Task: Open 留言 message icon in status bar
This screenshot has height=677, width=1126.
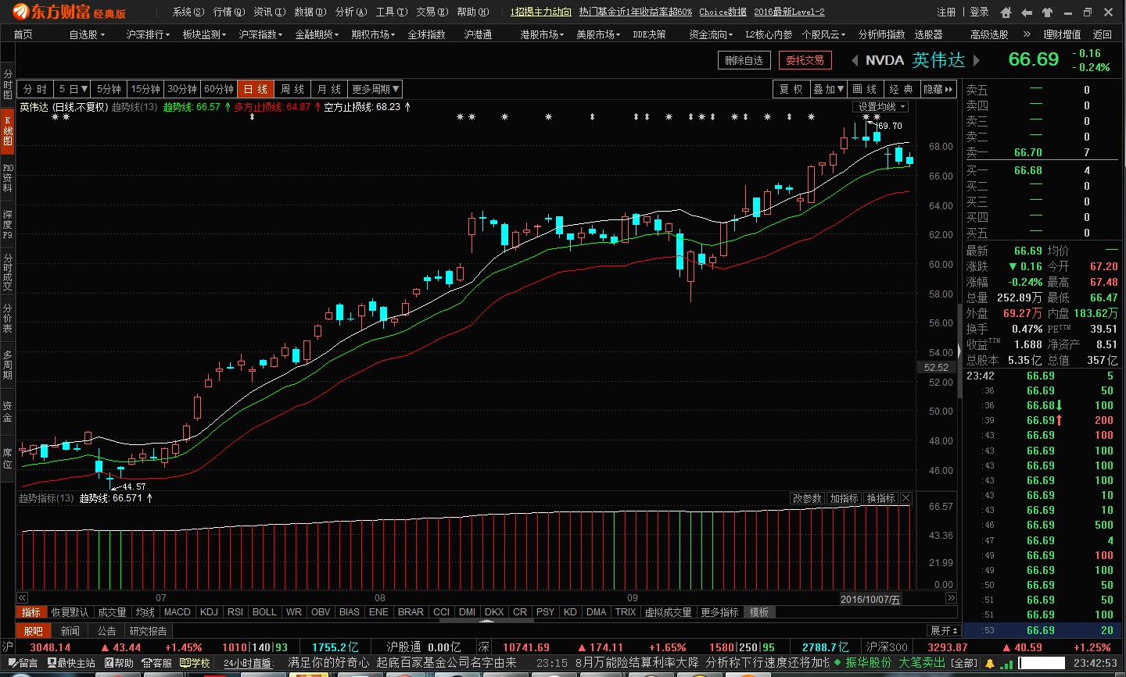Action: (23, 663)
